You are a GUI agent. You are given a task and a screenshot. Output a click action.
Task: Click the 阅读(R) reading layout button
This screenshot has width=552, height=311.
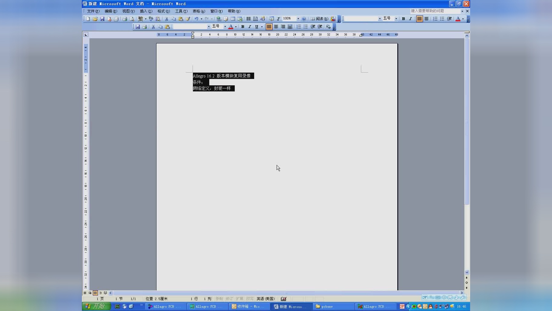(x=319, y=19)
